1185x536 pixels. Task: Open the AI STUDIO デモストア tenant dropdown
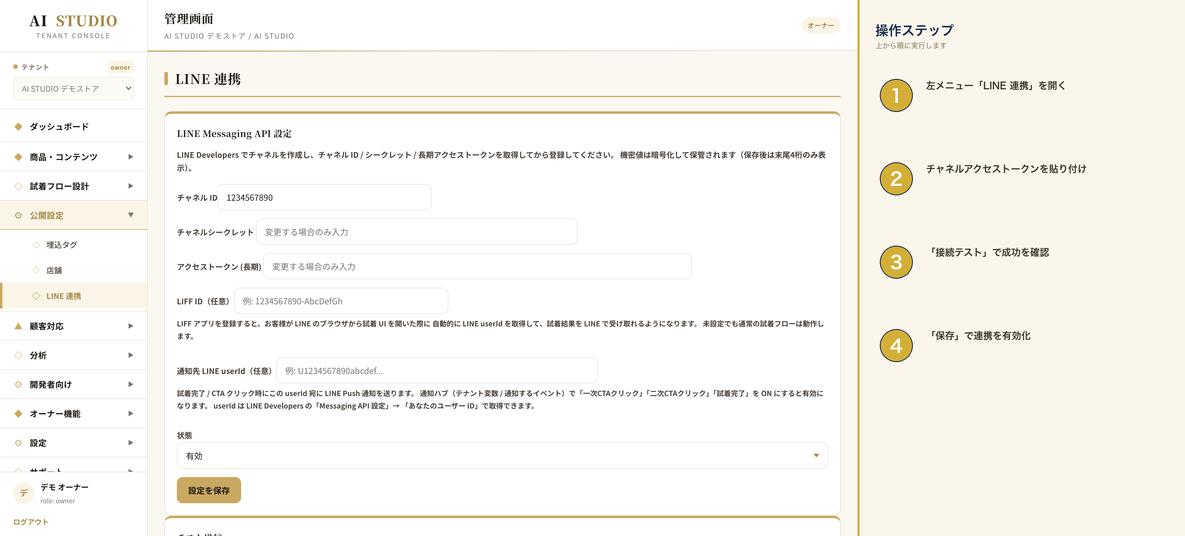click(x=74, y=88)
